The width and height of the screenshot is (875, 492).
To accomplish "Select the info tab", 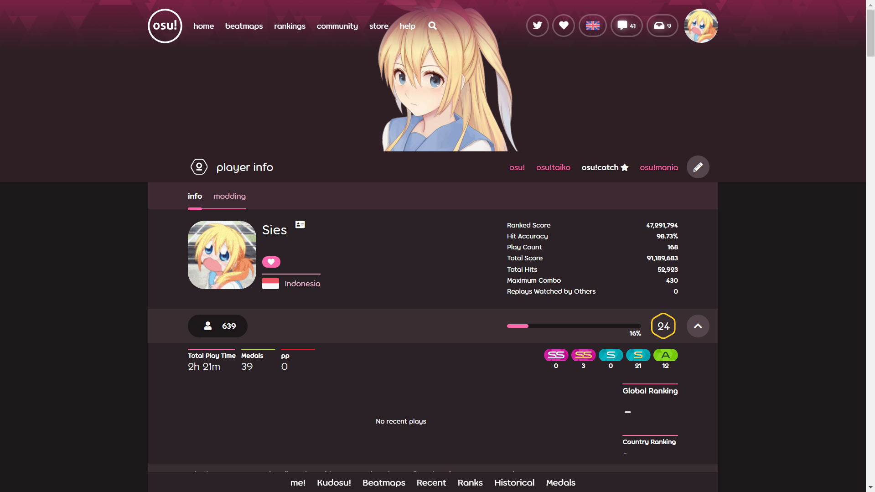I will point(195,196).
